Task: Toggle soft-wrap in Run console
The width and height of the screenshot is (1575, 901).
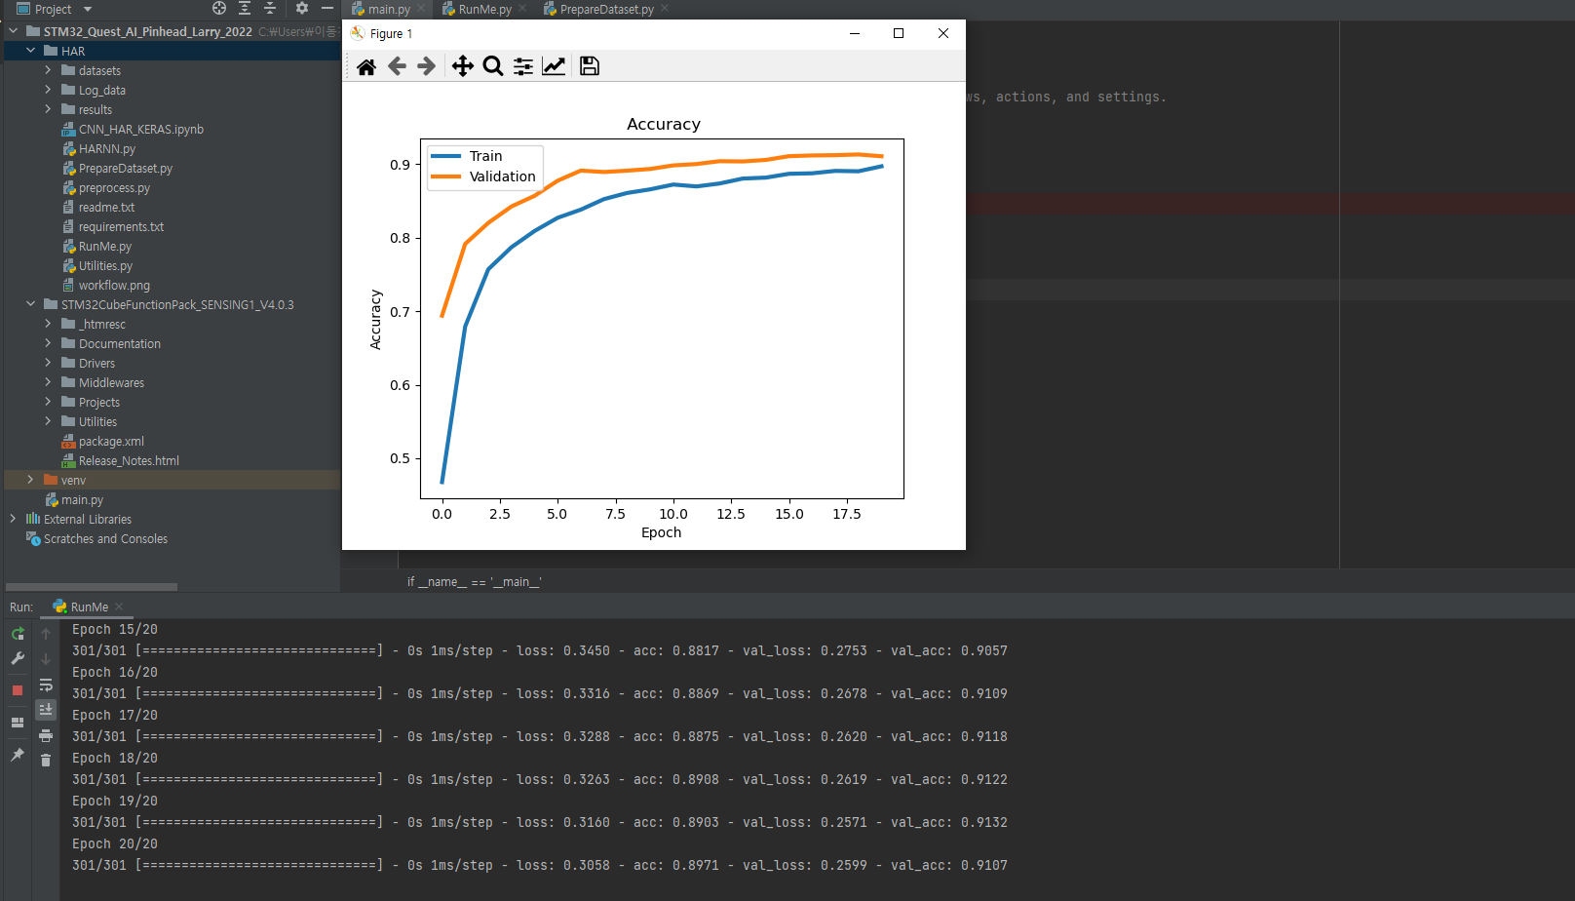Action: click(x=46, y=685)
